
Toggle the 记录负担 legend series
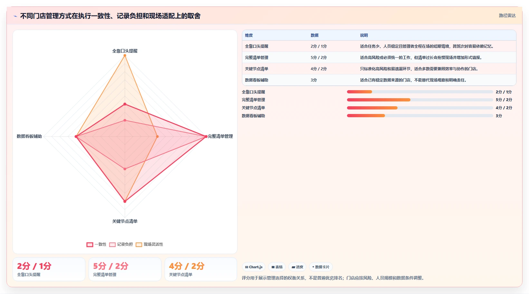[x=121, y=244]
